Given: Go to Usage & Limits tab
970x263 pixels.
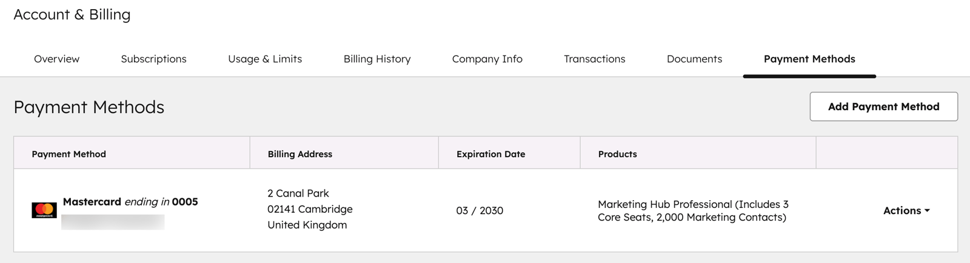Looking at the screenshot, I should pyautogui.click(x=265, y=59).
